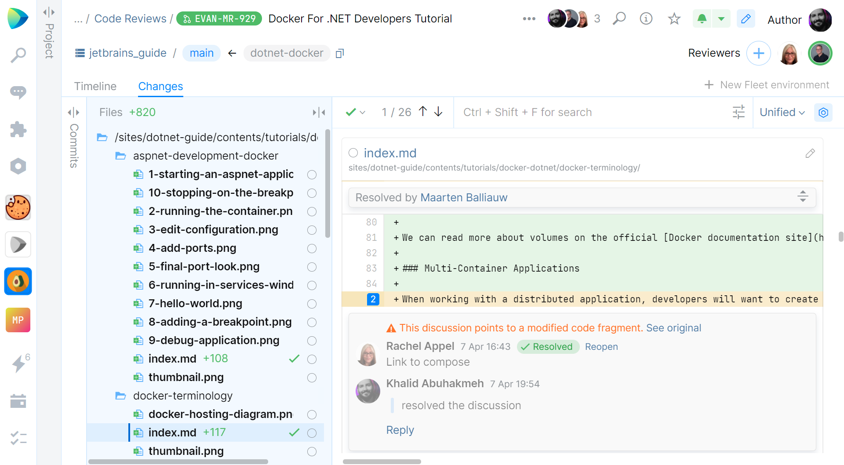Image resolution: width=844 pixels, height=465 pixels.
Task: Mark 1-starting-an-aspnet-applic file as viewed
Action: coord(312,175)
